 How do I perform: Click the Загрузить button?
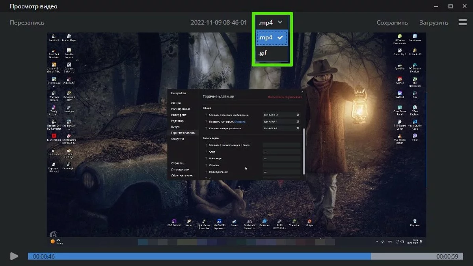(434, 23)
